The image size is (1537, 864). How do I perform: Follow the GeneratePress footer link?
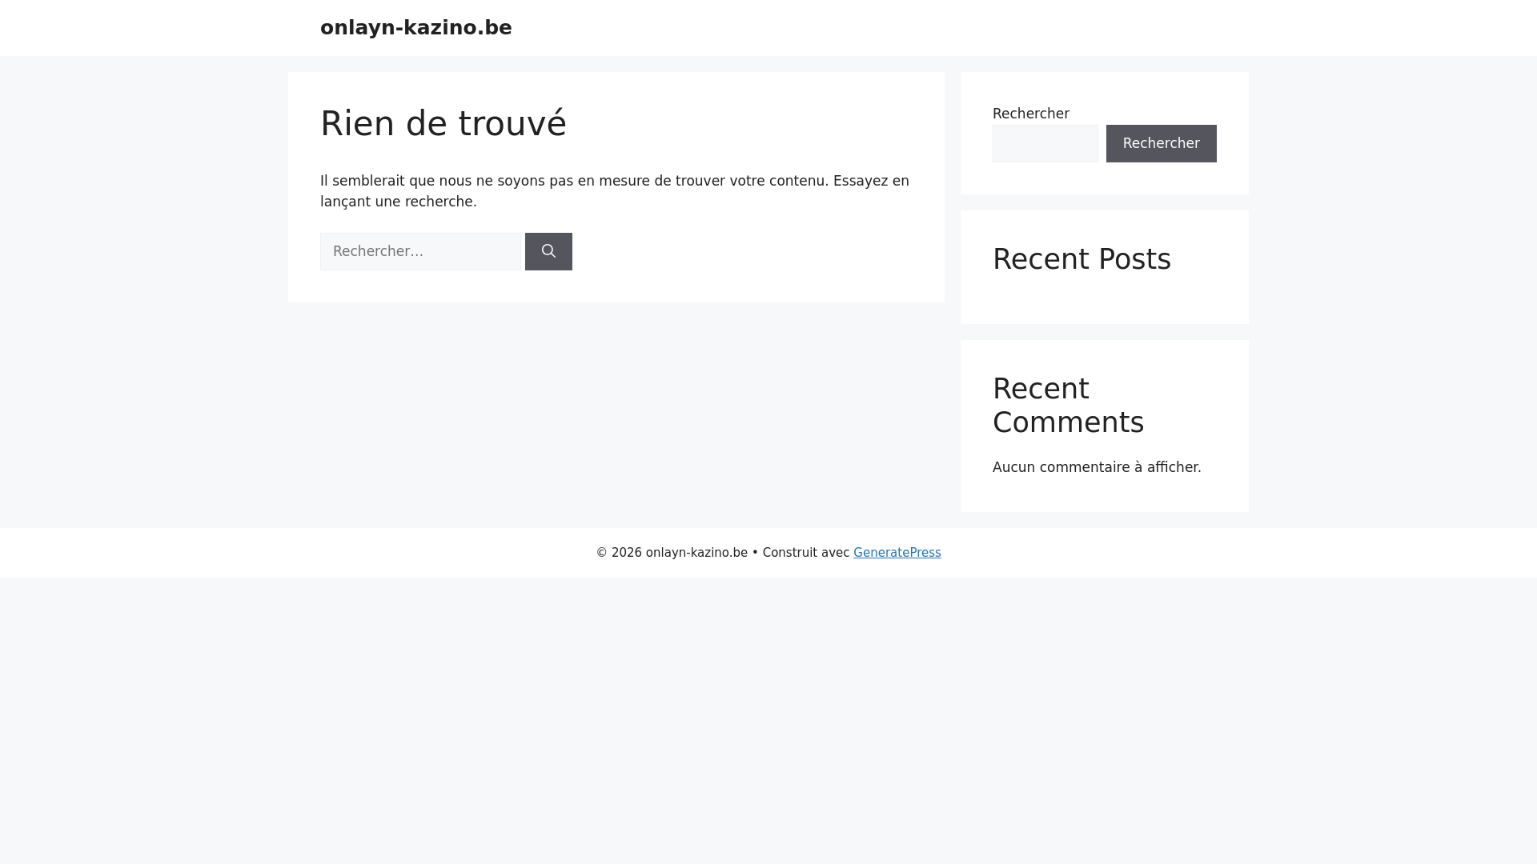coord(897,553)
